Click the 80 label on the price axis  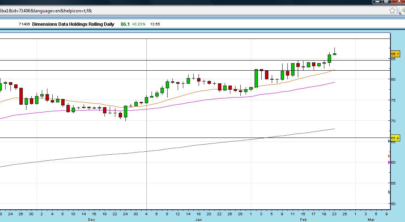click(393, 80)
